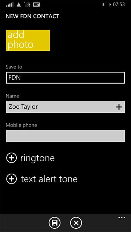Tap the save floppy disk icon
The height and width of the screenshot is (232, 131).
click(55, 223)
